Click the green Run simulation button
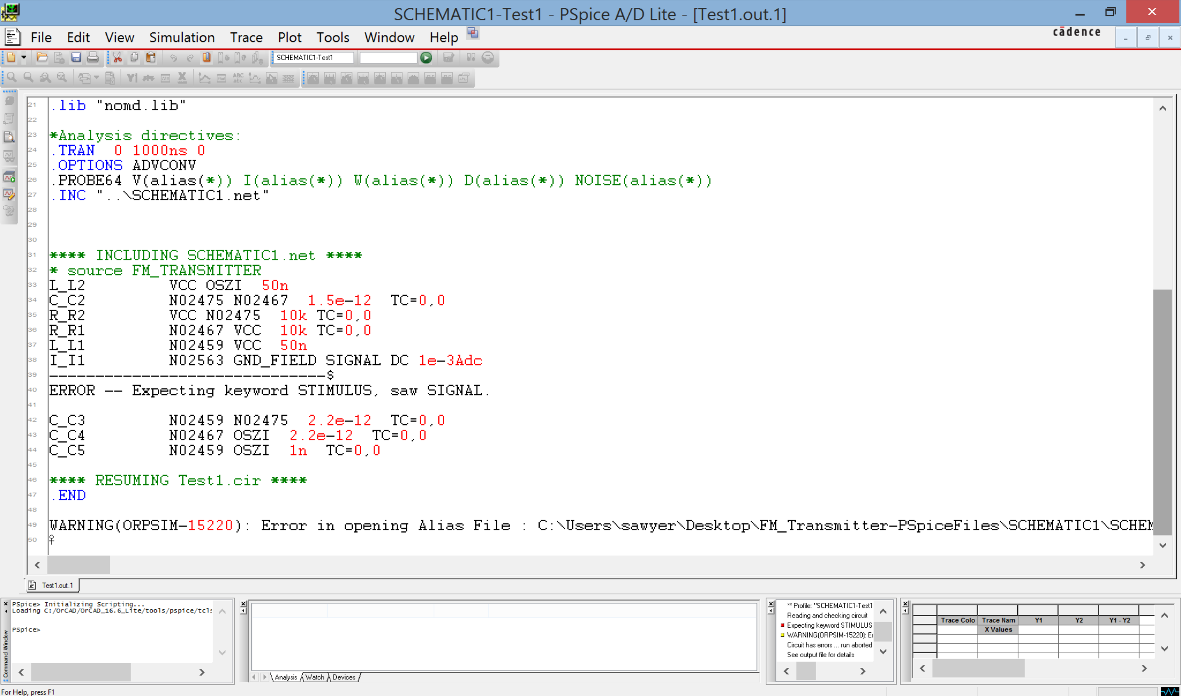Screen dimensions: 1181x696 point(425,58)
